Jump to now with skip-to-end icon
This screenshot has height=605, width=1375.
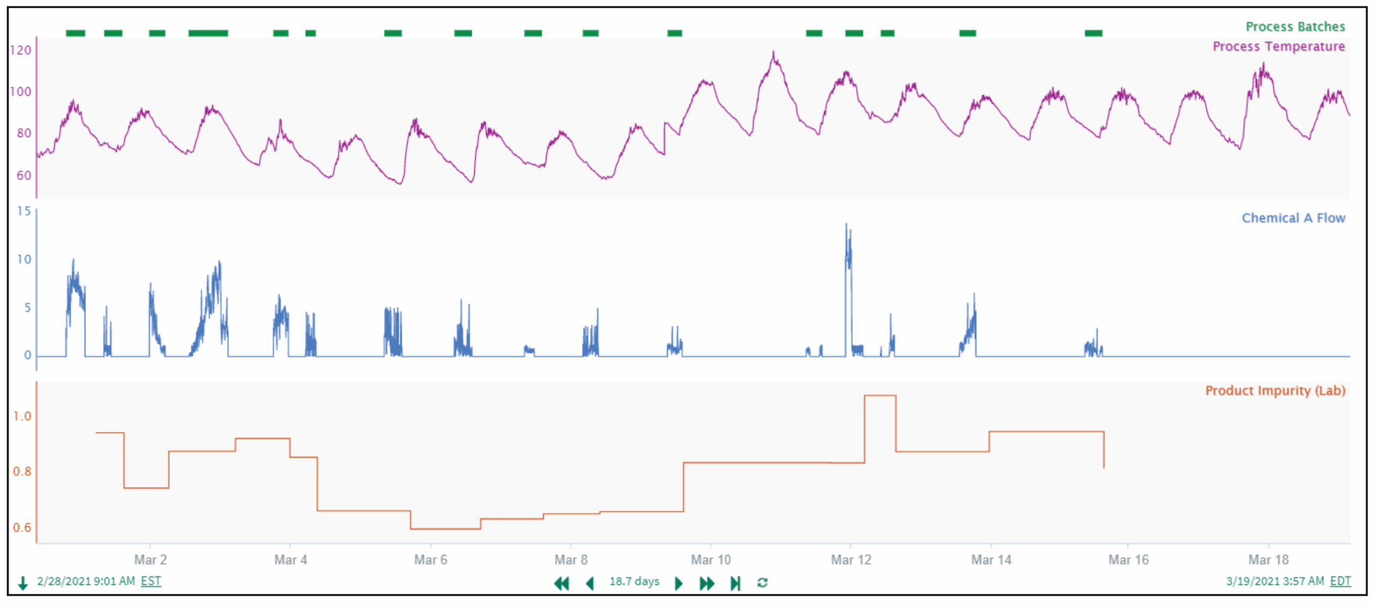tap(735, 583)
